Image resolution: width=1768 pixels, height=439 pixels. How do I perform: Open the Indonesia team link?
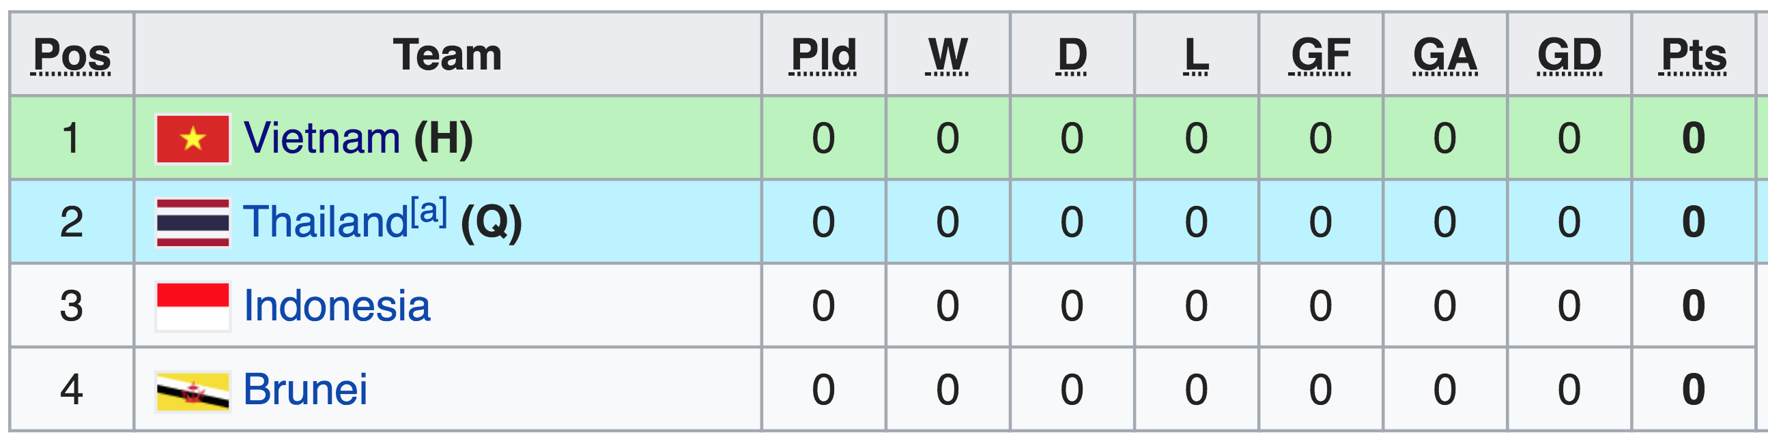337,305
